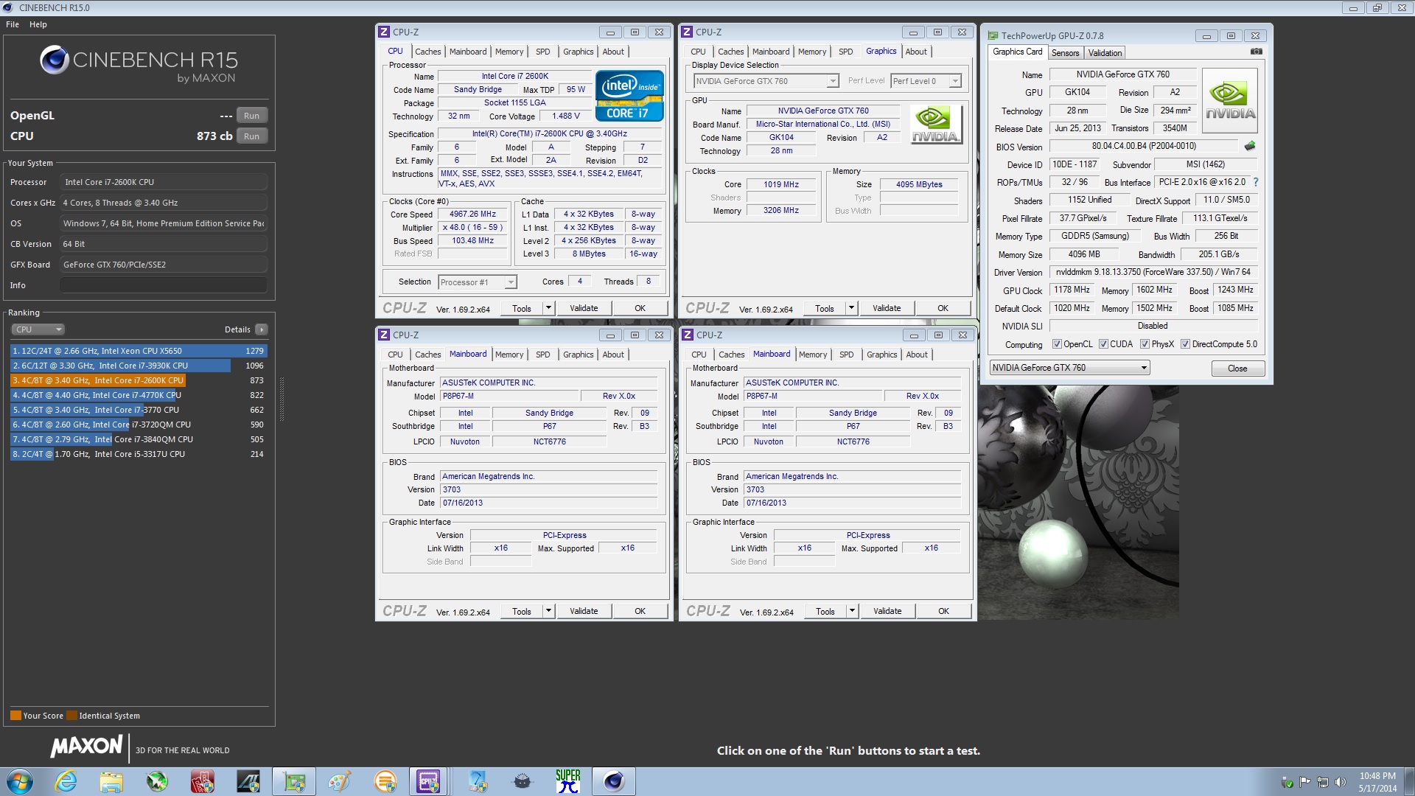Open the Action Center flag tray icon
The width and height of the screenshot is (1415, 796).
[x=1305, y=782]
